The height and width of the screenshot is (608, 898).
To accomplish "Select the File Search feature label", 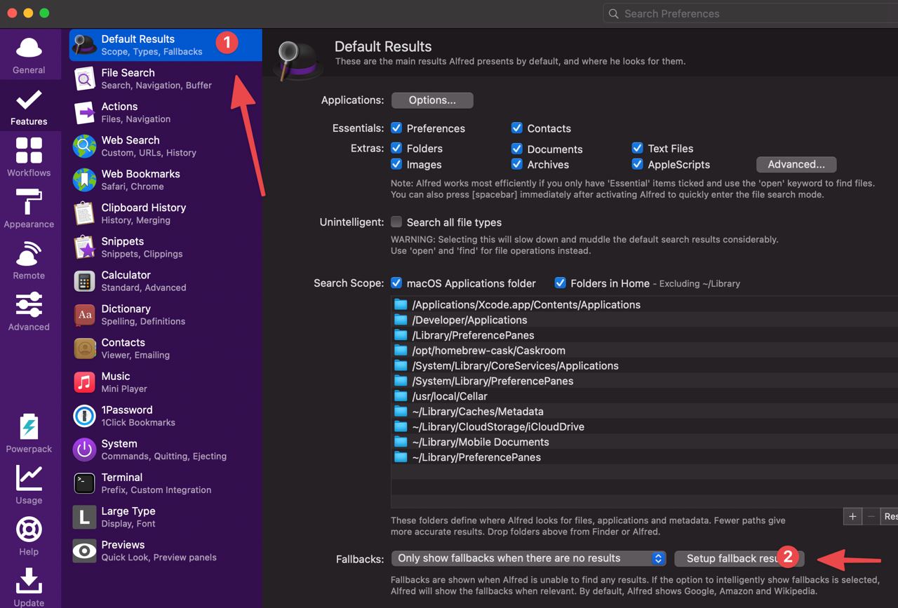I will [x=128, y=72].
